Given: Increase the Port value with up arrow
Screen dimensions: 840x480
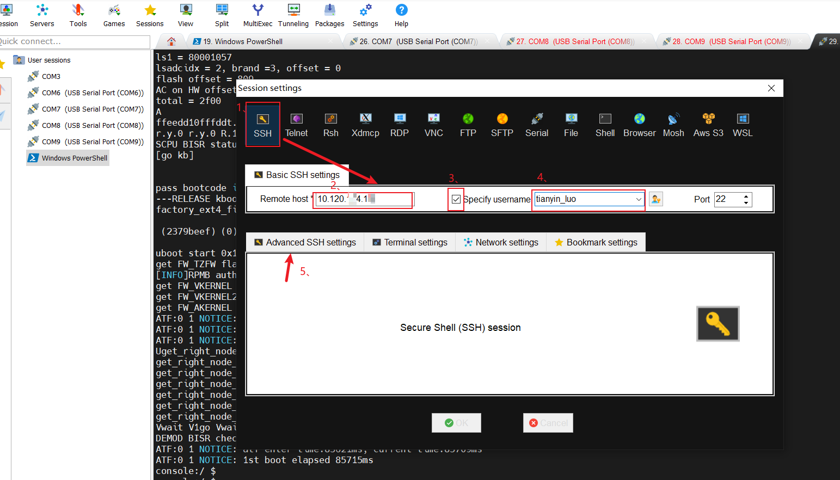Looking at the screenshot, I should [x=747, y=196].
